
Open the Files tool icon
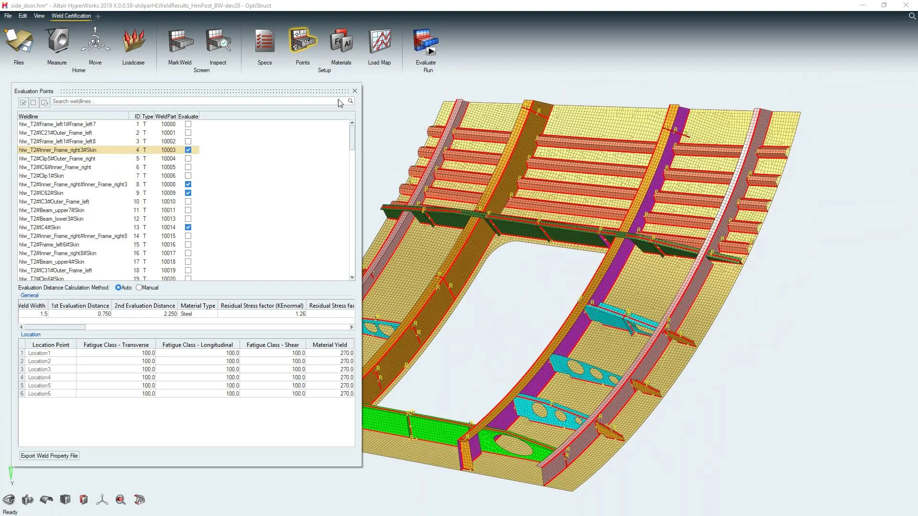click(x=19, y=42)
